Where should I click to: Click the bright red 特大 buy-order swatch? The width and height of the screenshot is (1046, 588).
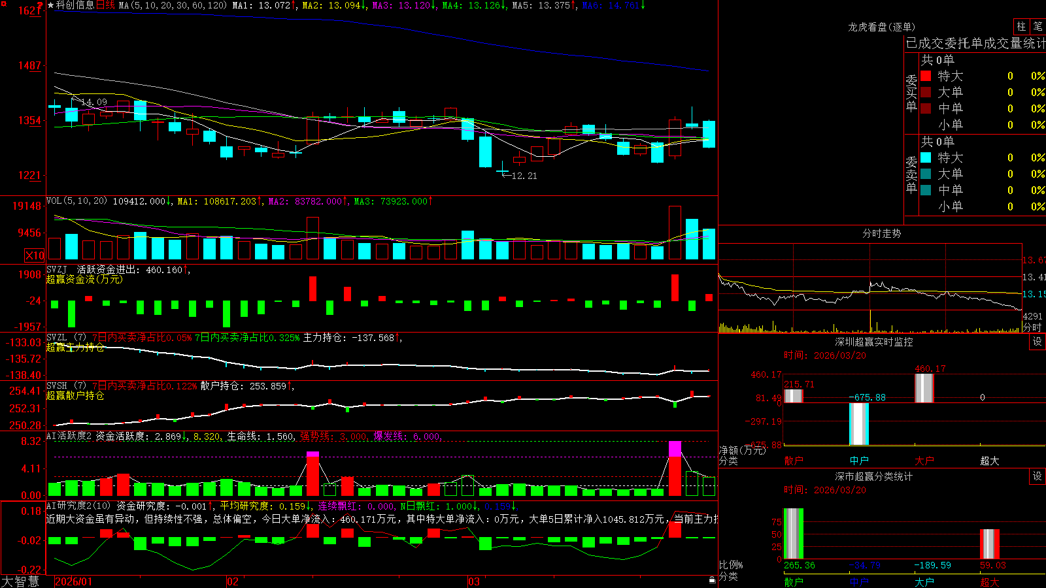(926, 76)
